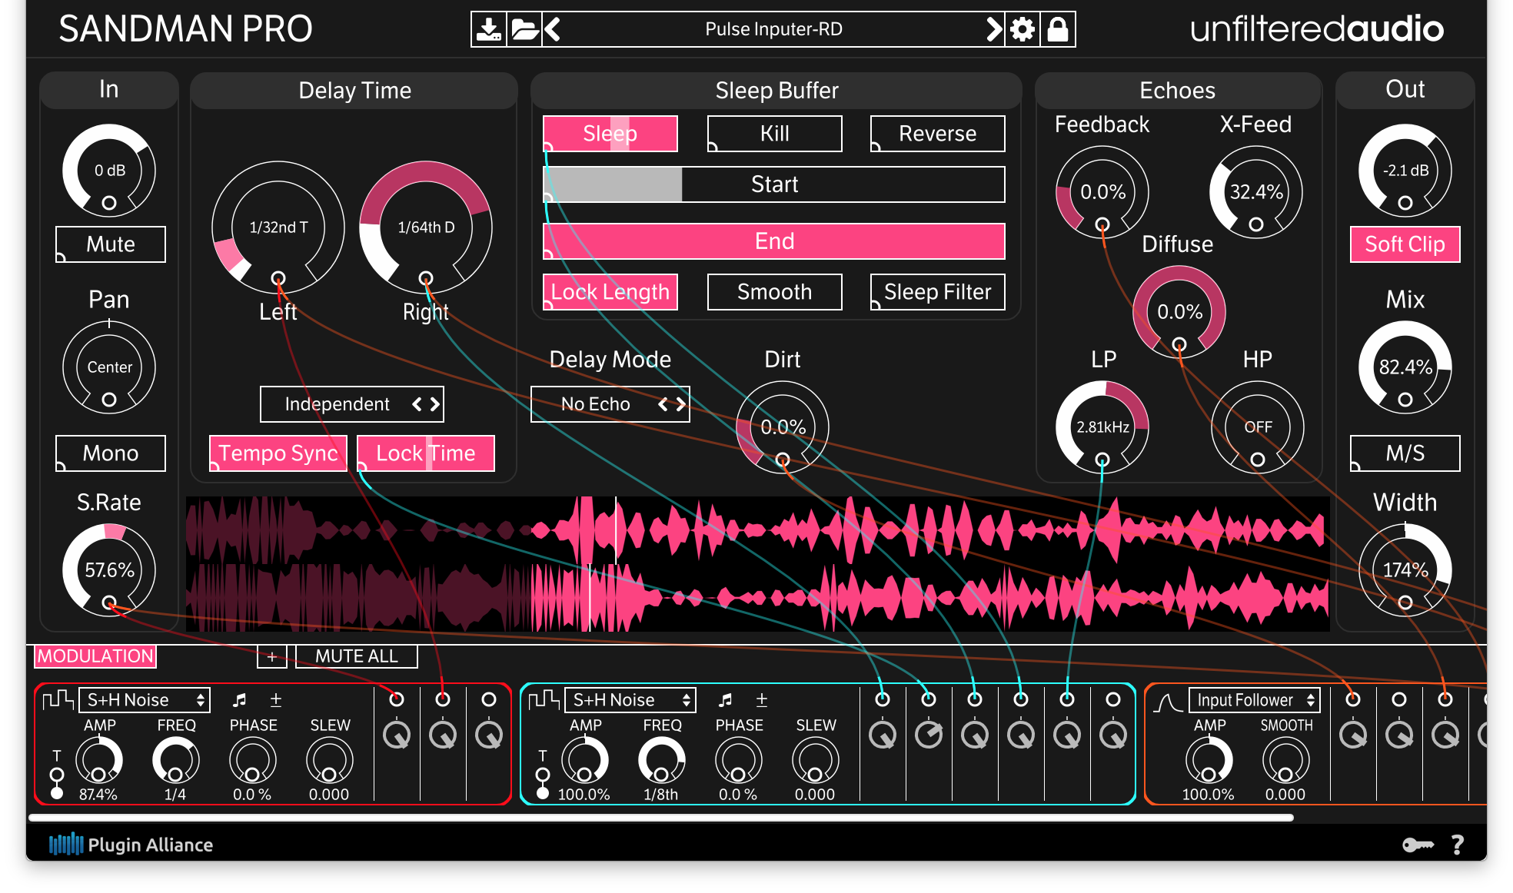Toggle the preset lock icon

tap(1058, 30)
